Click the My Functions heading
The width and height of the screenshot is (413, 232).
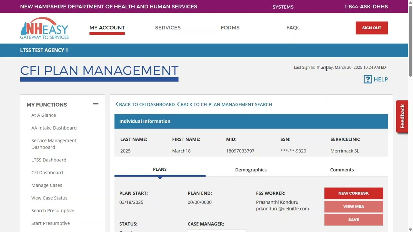(47, 105)
